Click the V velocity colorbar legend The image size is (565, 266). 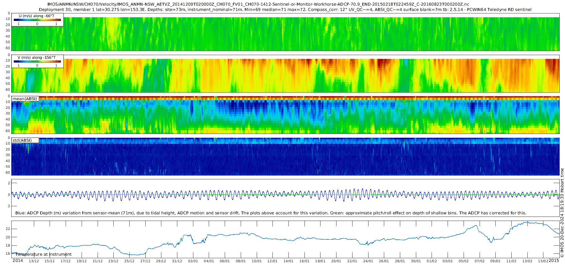(37, 62)
